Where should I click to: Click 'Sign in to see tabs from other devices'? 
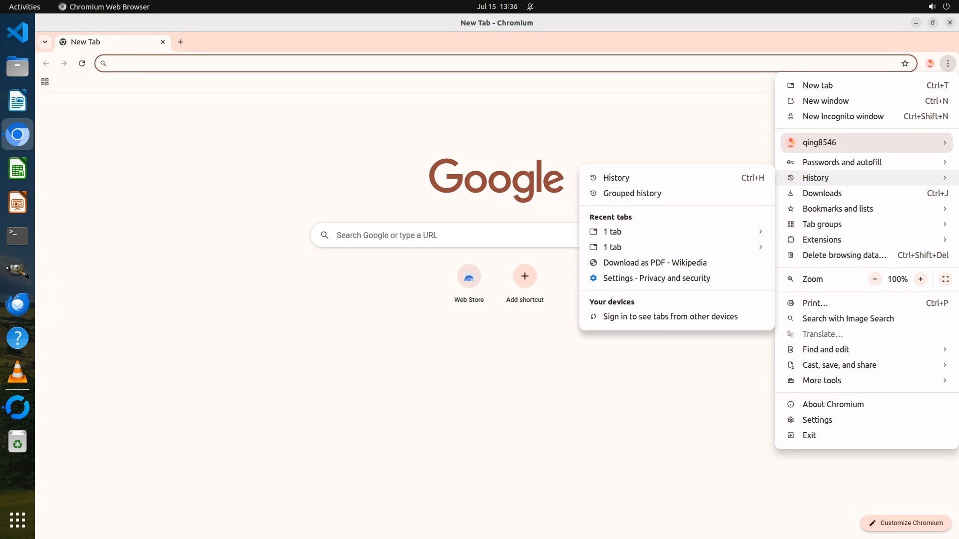[x=670, y=316]
